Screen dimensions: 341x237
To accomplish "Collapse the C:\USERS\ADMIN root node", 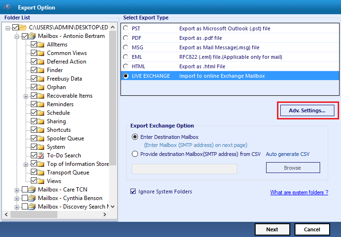I will (8, 28).
